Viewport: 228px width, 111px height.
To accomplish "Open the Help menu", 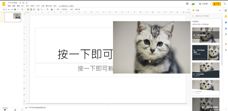I will pyautogui.click(x=55, y=6).
